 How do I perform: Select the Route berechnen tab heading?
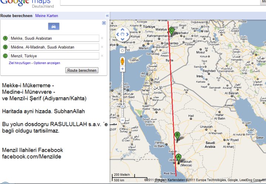pos(16,16)
